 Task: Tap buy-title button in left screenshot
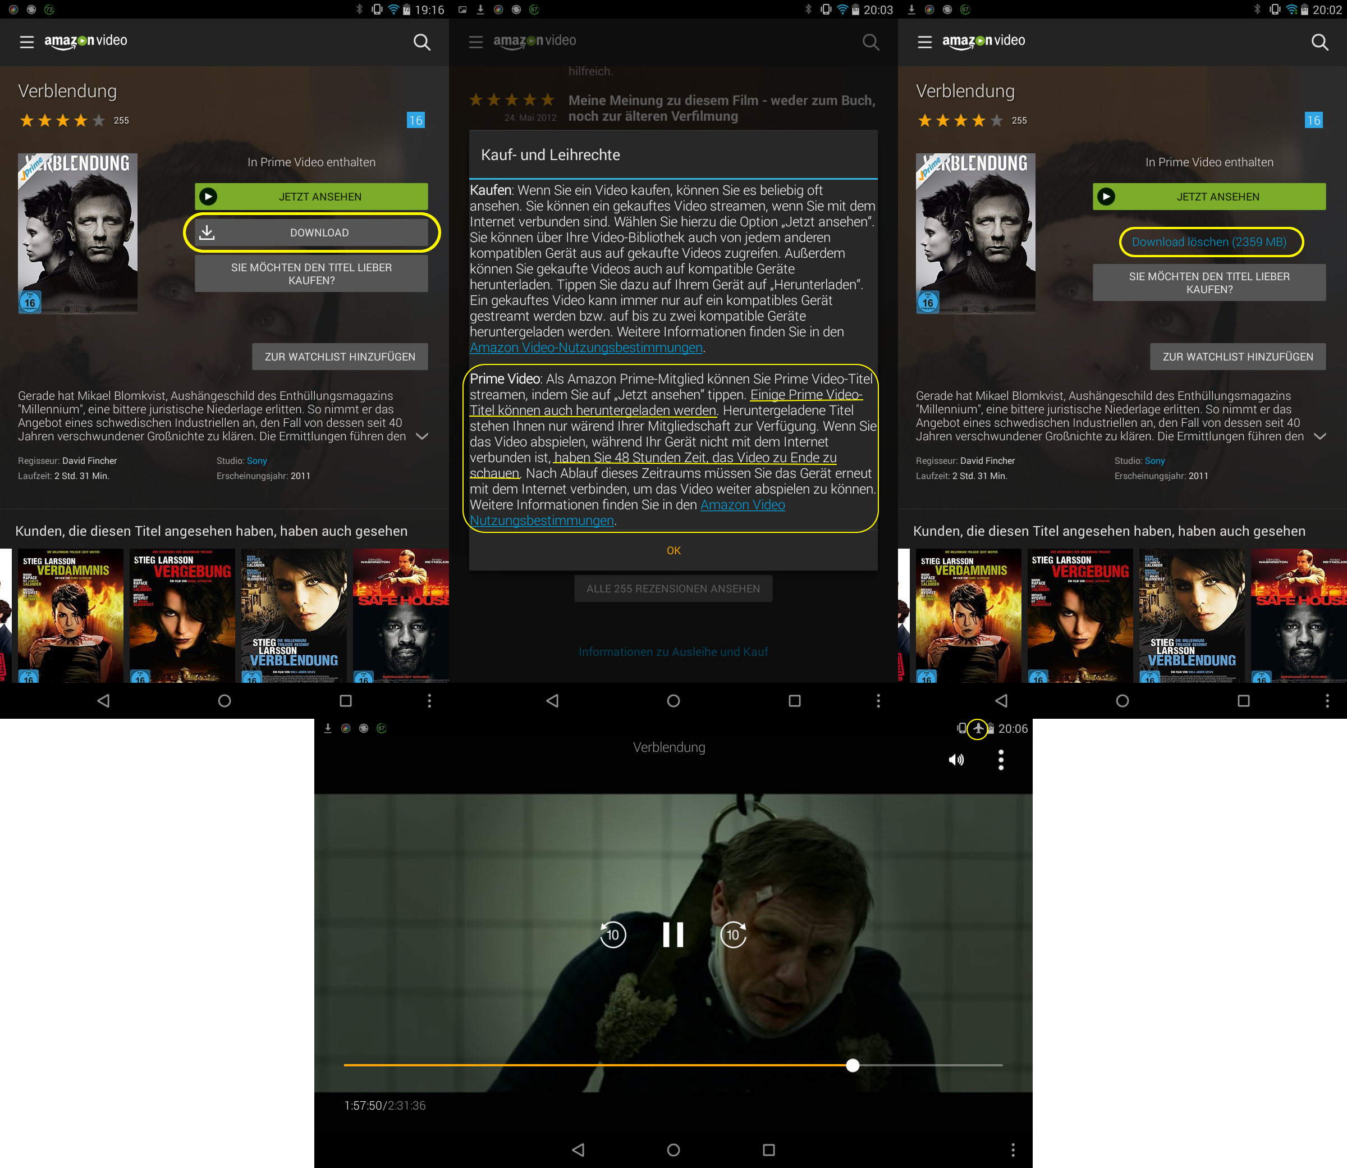[x=311, y=274]
